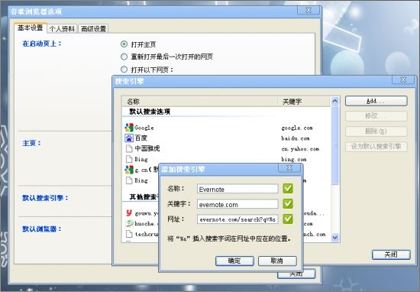Click scrollbar down arrow in engine list
This screenshot has height=292, width=420.
click(334, 237)
